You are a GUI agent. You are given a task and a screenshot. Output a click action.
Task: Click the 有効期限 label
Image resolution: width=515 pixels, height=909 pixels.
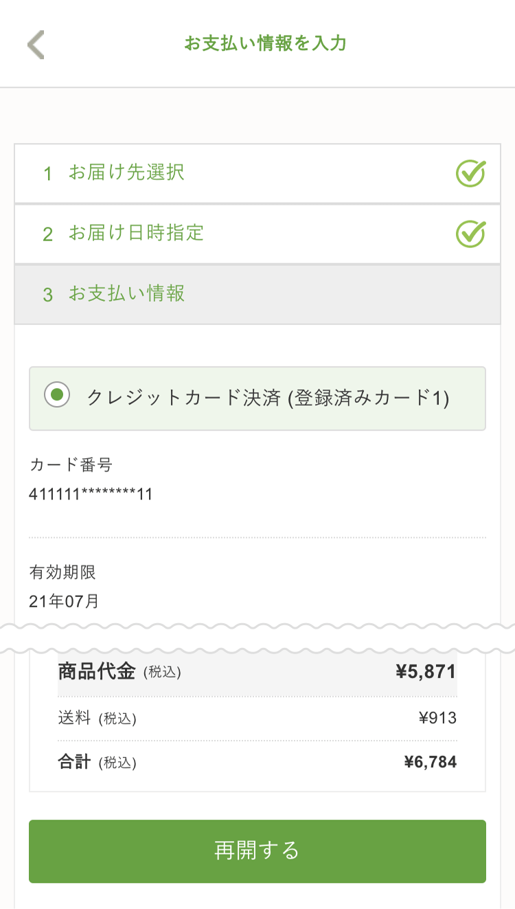62,572
